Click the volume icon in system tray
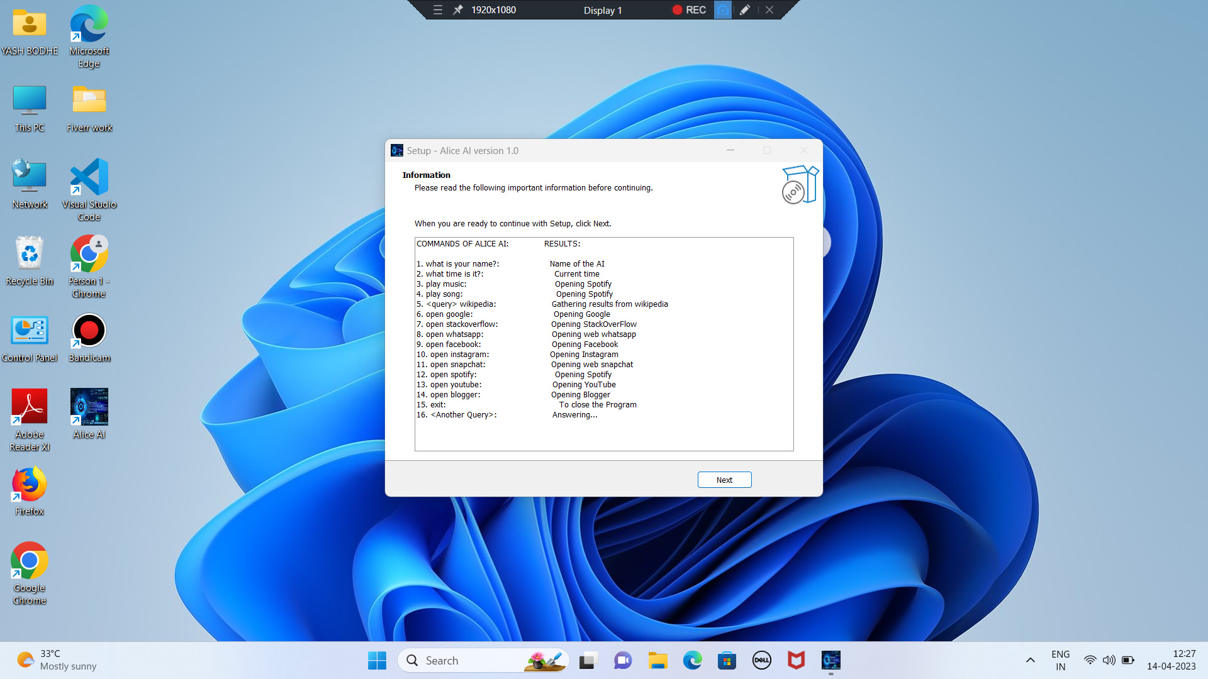Image resolution: width=1208 pixels, height=679 pixels. [x=1109, y=660]
